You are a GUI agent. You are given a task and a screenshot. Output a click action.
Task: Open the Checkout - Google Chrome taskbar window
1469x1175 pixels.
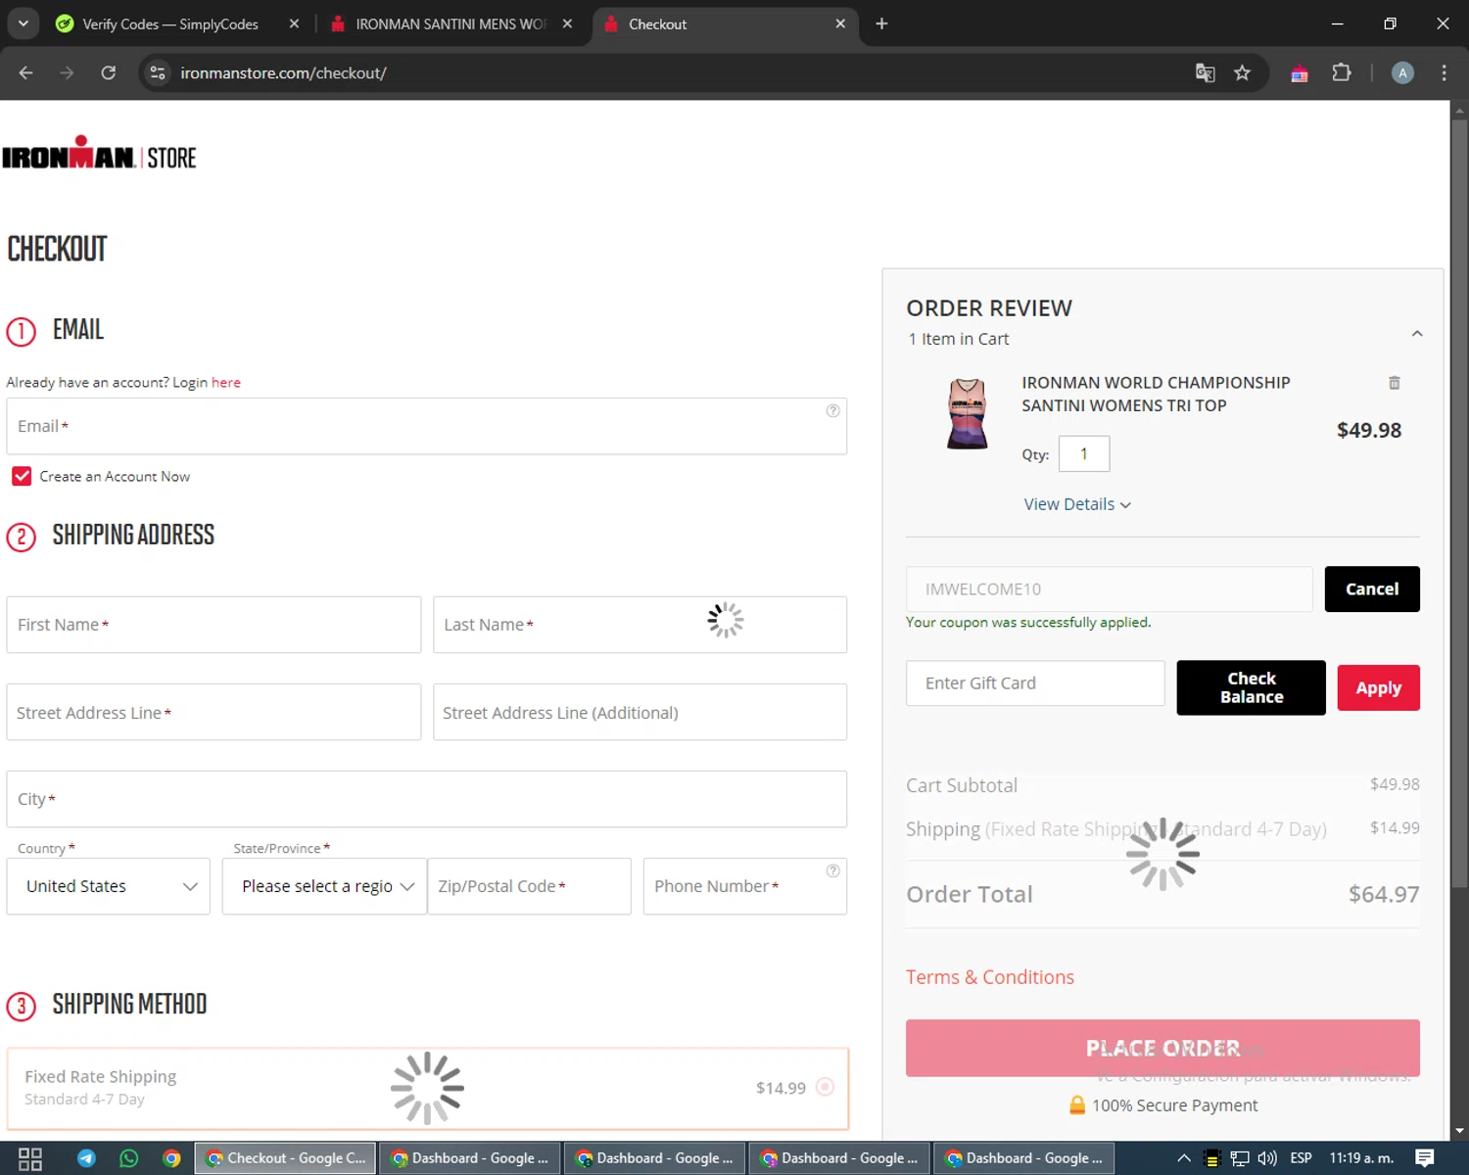click(285, 1158)
